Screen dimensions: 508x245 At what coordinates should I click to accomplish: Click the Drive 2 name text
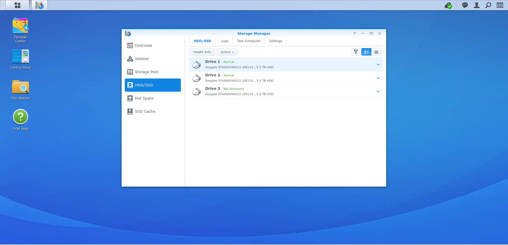[212, 75]
